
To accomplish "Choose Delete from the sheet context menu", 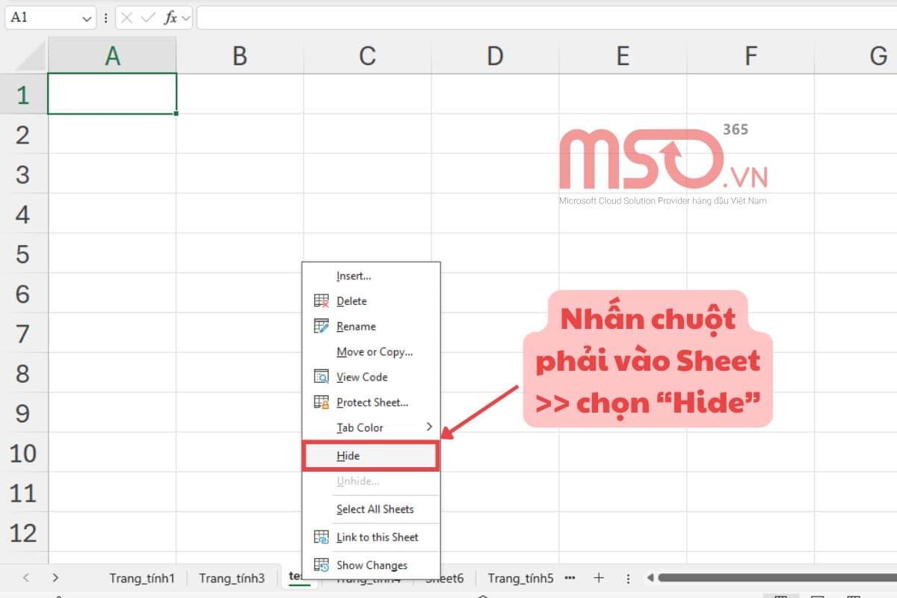I will pyautogui.click(x=371, y=300).
